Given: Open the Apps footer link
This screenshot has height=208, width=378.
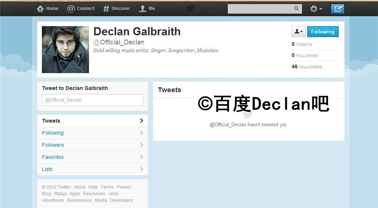Looking at the screenshot, I should tap(75, 194).
